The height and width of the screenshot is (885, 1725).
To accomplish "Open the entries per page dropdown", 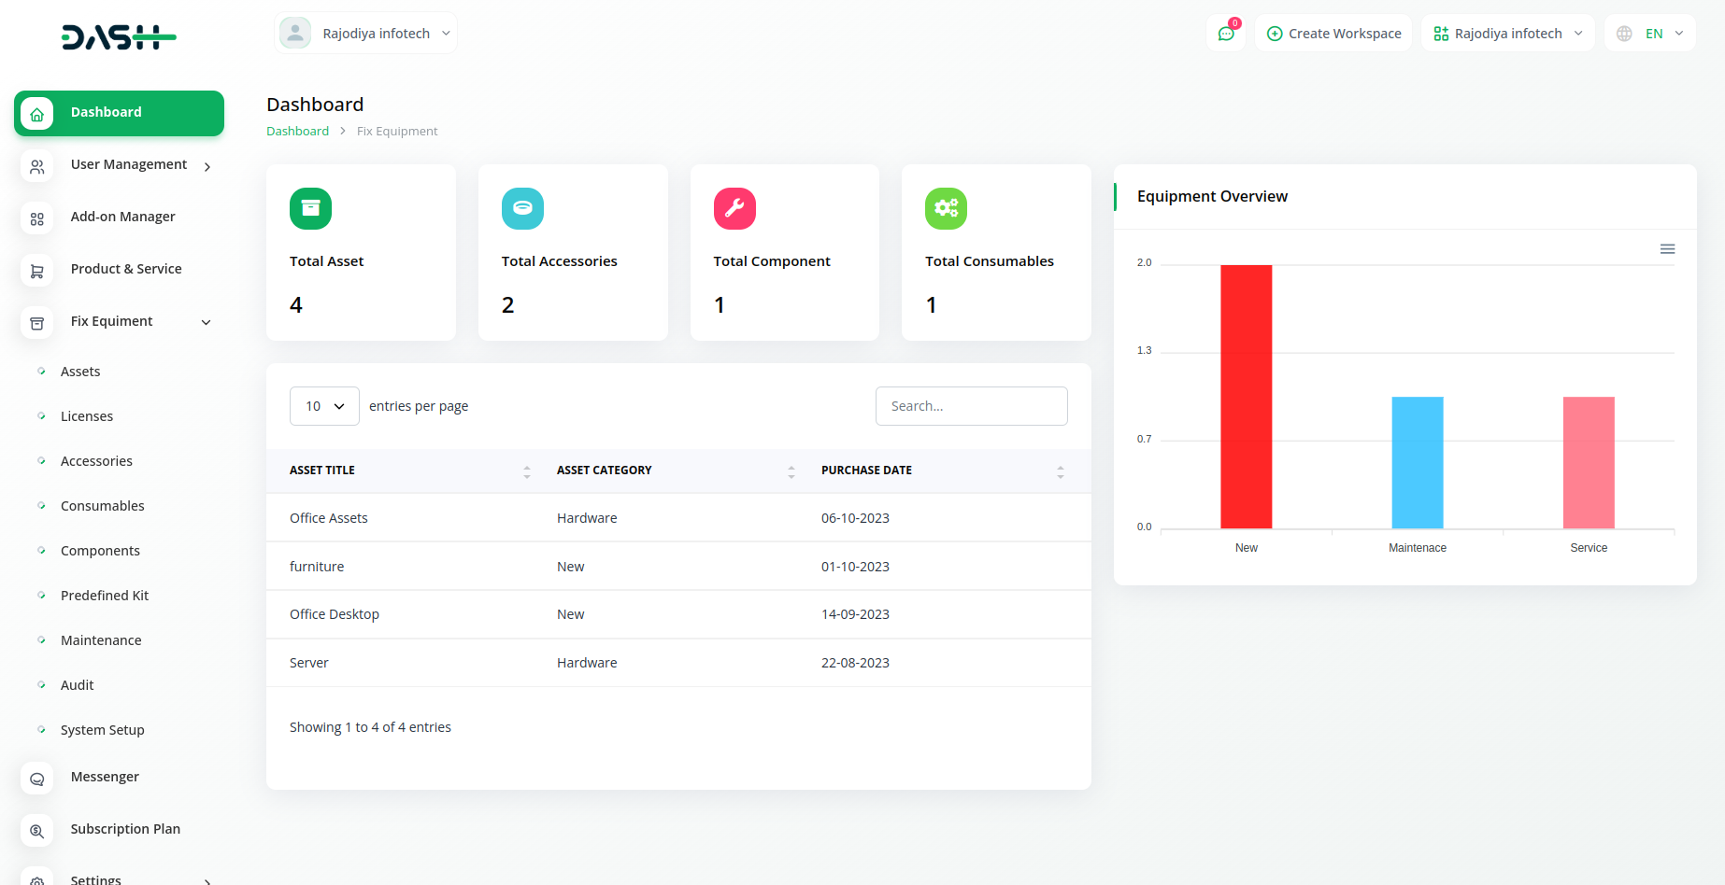I will [x=324, y=406].
